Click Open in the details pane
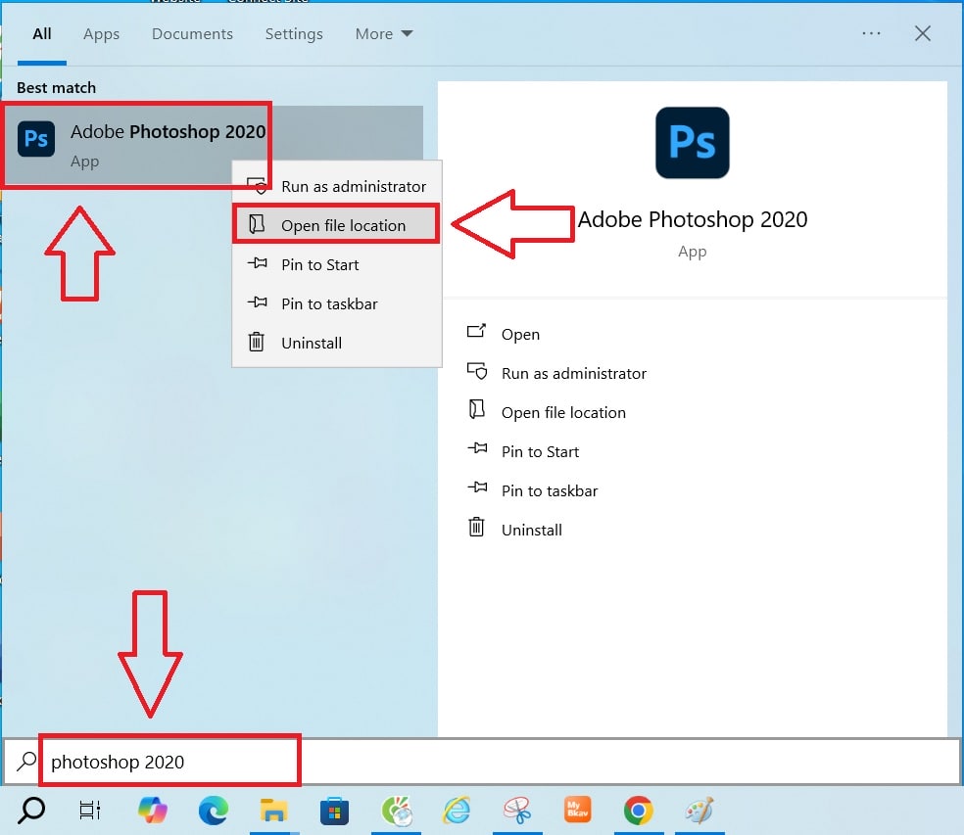The width and height of the screenshot is (964, 835). pyautogui.click(x=520, y=334)
